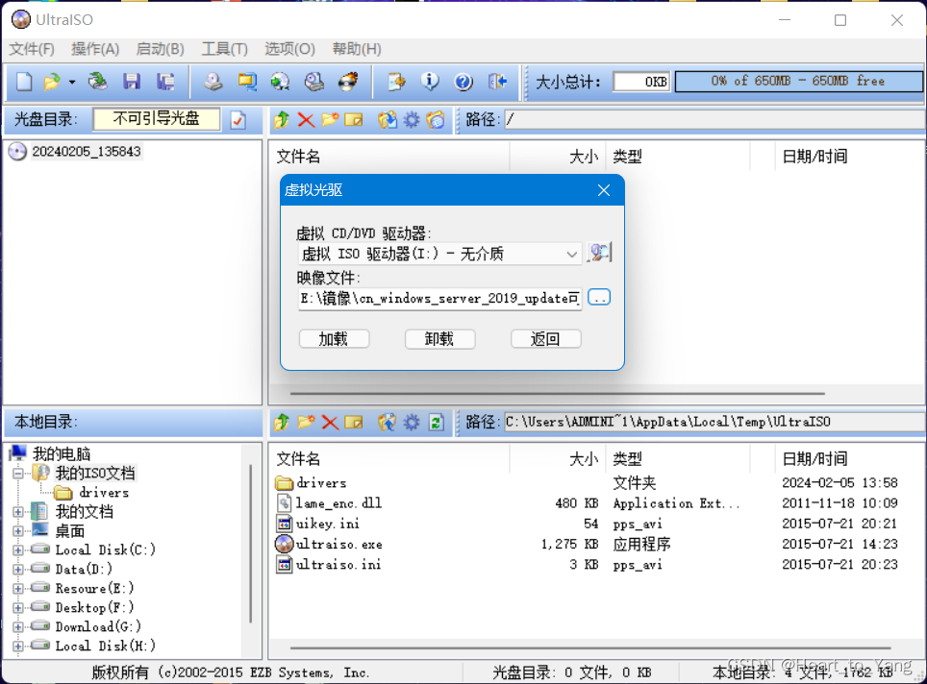The width and height of the screenshot is (927, 684).
Task: Open the virtual CD/DVD drive dropdown
Action: coord(573,254)
